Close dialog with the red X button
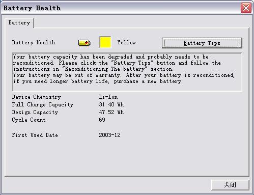 246,8
